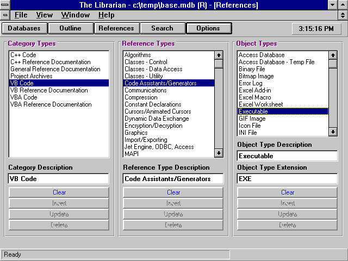
Task: Switch to the Outline view
Action: [x=70, y=28]
